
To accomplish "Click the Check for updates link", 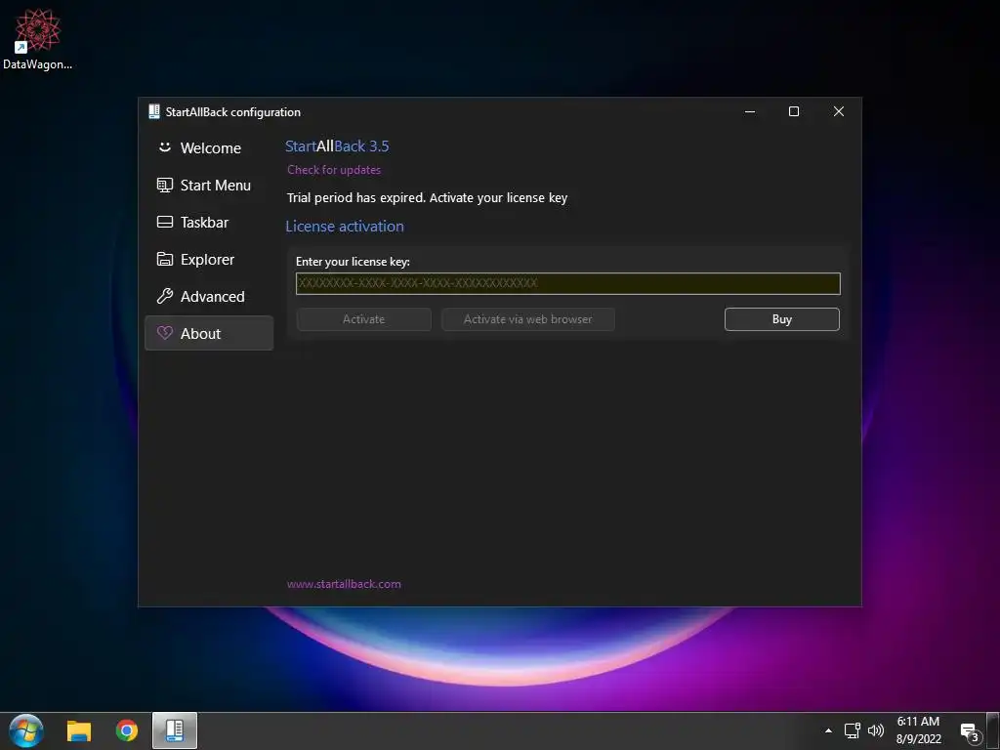I will (x=334, y=170).
